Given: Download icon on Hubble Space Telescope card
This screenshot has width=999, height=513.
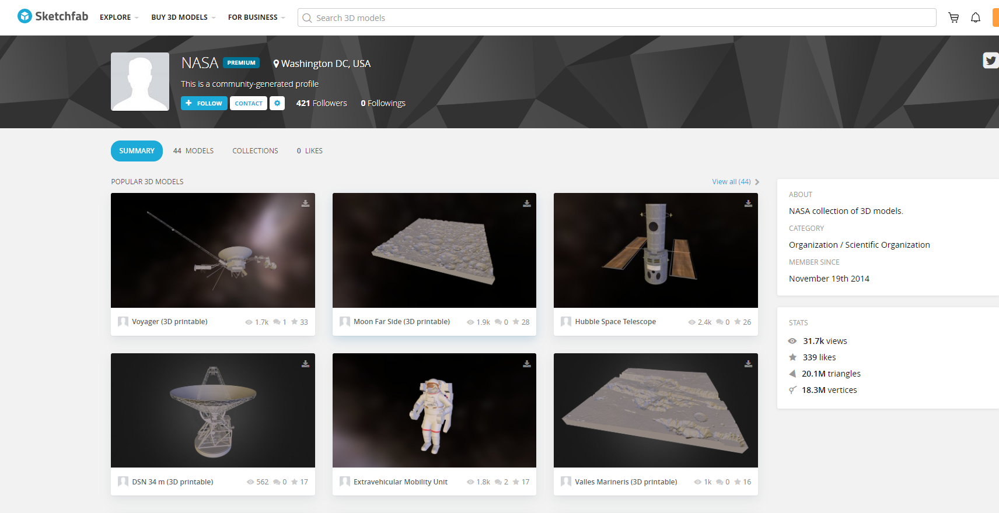Looking at the screenshot, I should [748, 203].
